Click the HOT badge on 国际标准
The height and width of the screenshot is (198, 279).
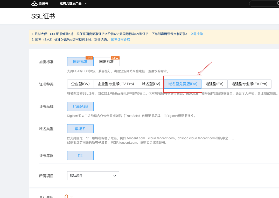89,58
